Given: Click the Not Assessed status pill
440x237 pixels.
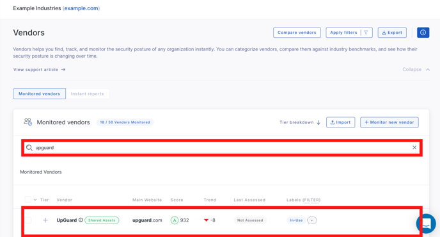Looking at the screenshot, I should click(250, 220).
